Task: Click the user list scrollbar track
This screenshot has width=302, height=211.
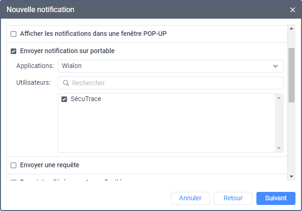Action: [x=279, y=123]
